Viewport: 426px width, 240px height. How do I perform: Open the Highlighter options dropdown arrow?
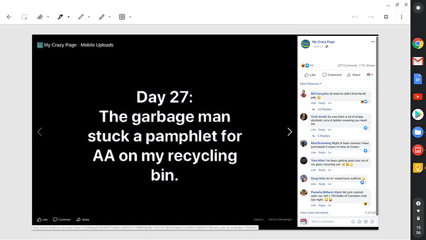(x=109, y=17)
